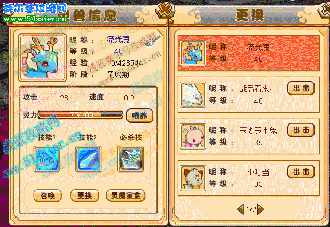The image size is (330, 227).
Task: Click the 召唤 summon button
Action: pyautogui.click(x=48, y=195)
